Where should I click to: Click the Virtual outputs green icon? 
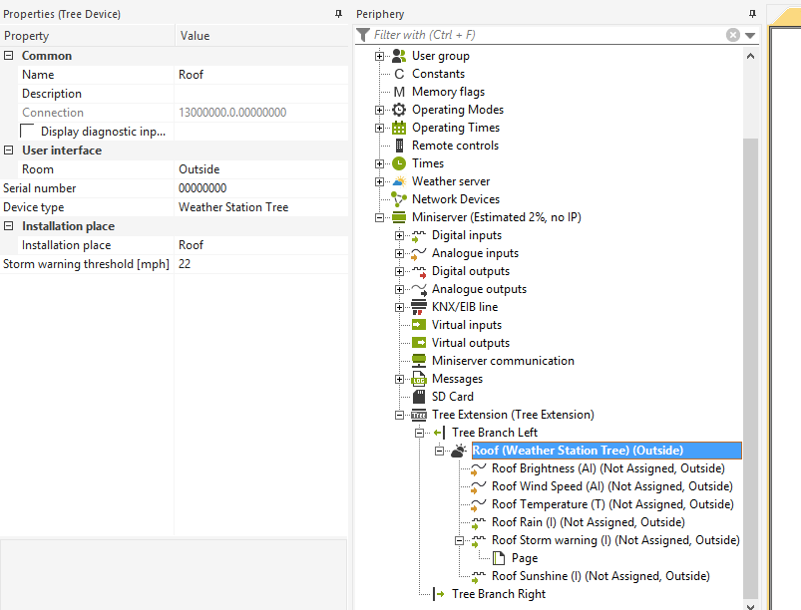coord(419,343)
